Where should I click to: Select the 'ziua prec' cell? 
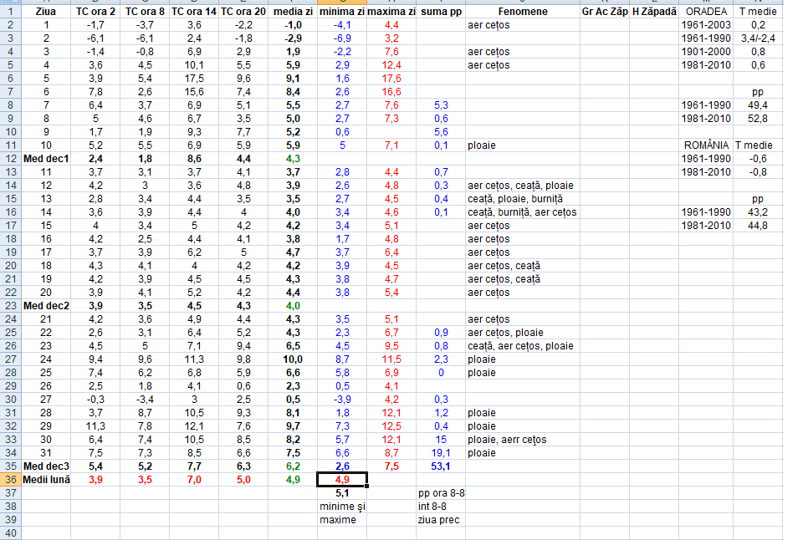(x=441, y=520)
